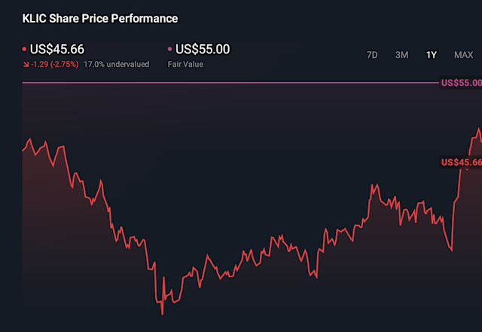Switch to the 7D time range
This screenshot has height=332, width=482.
click(372, 55)
